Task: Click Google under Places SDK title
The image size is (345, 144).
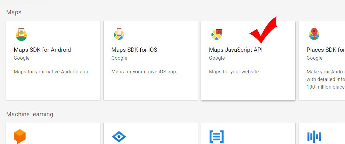Action: [x=314, y=58]
